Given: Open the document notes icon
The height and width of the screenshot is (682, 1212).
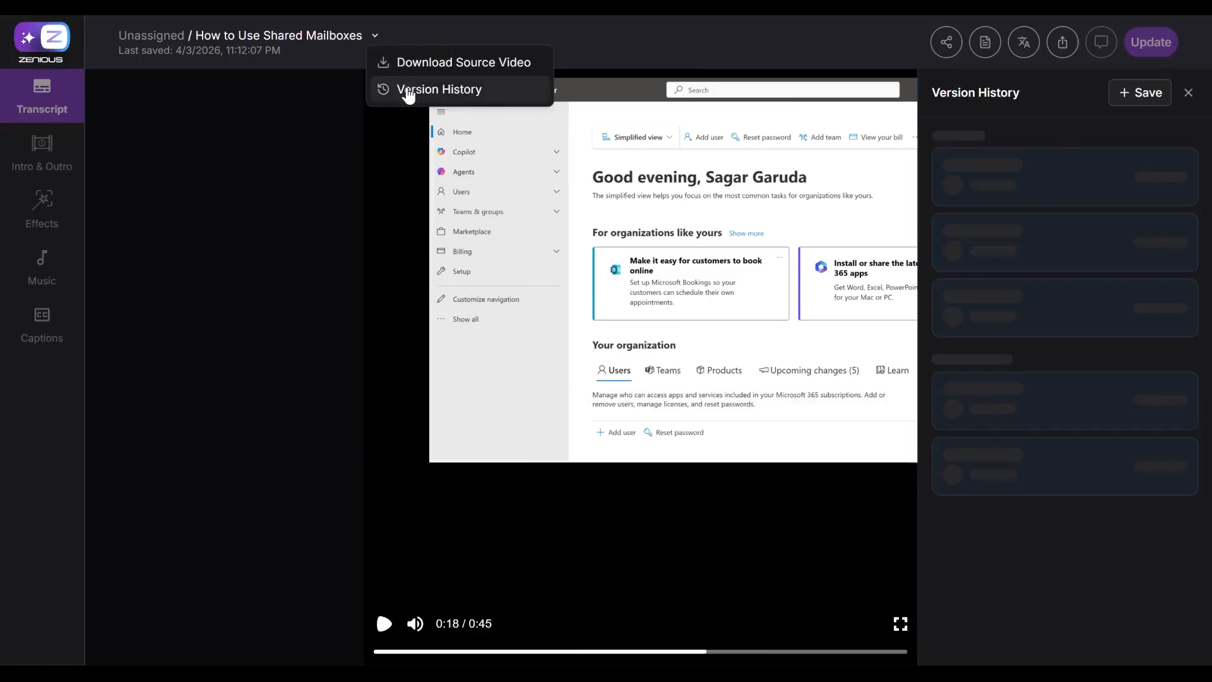Looking at the screenshot, I should click(x=985, y=42).
